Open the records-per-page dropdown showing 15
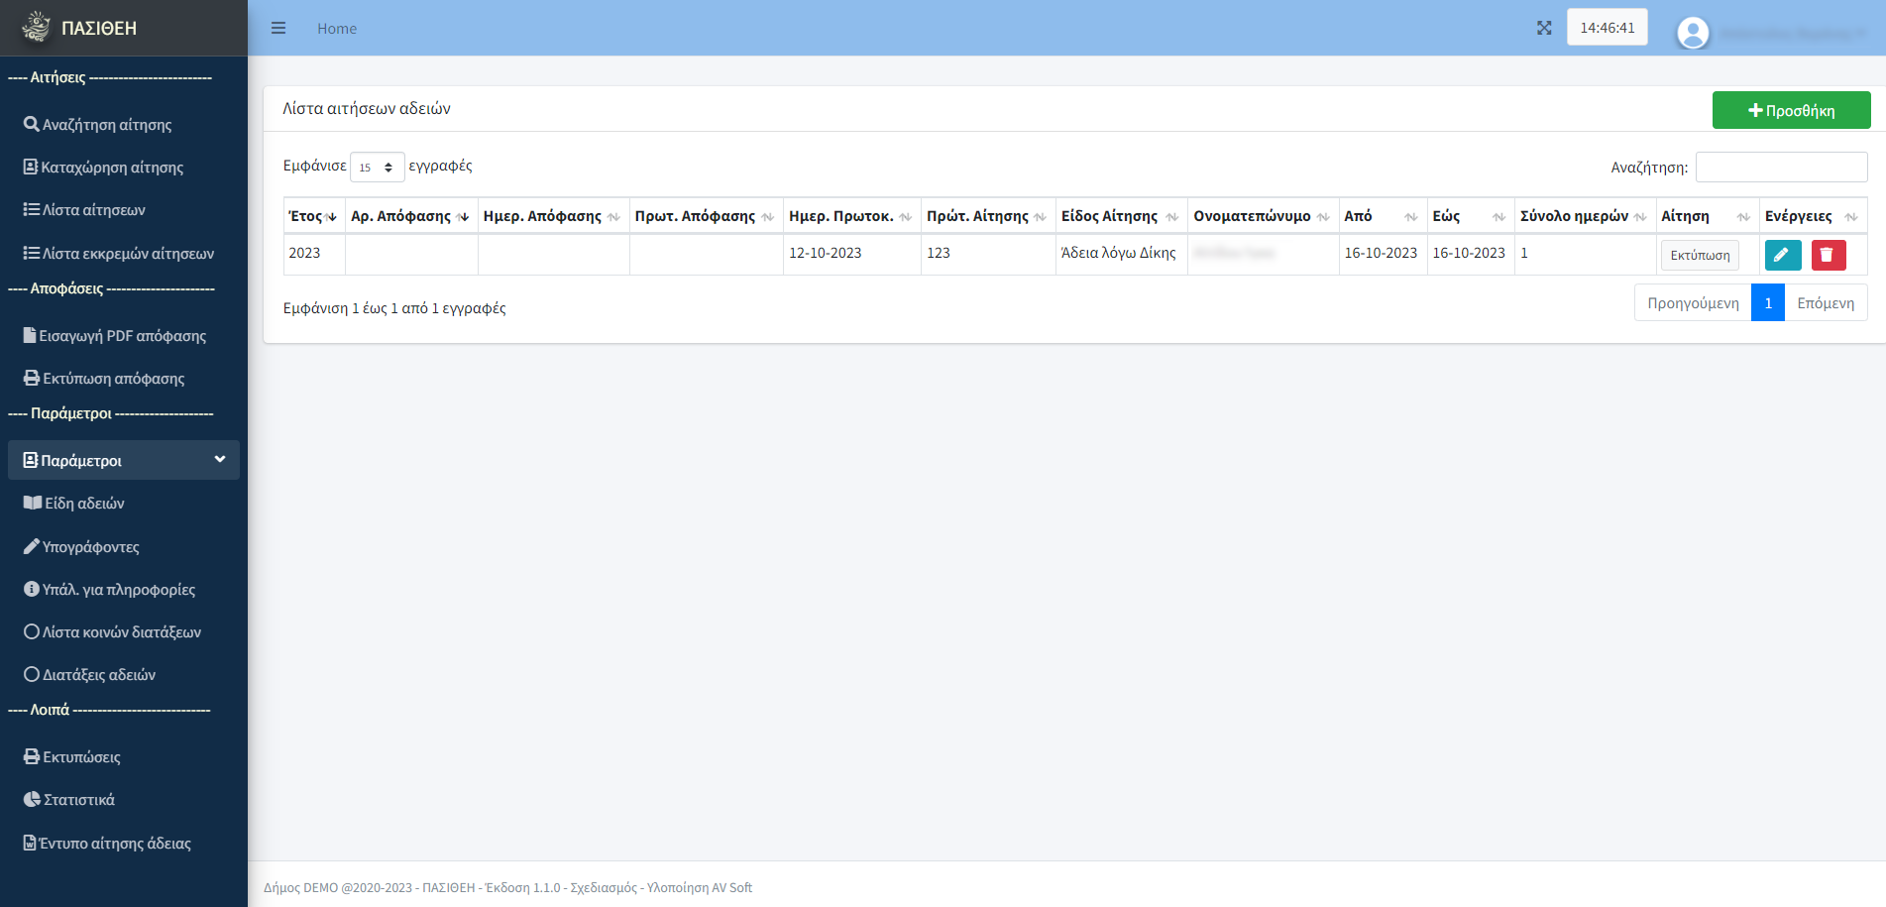The height and width of the screenshot is (907, 1886). coord(377,168)
